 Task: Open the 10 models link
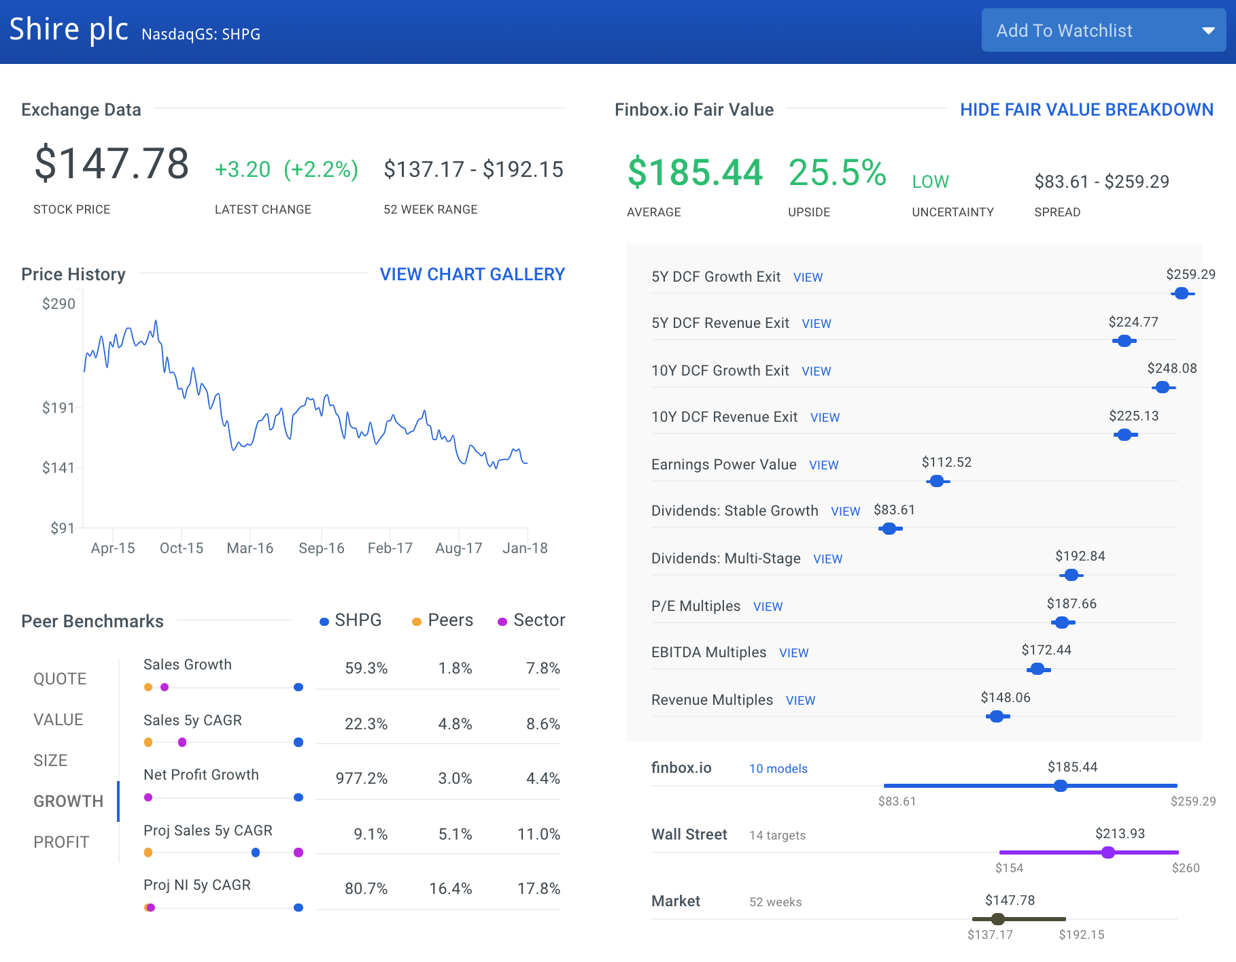click(x=778, y=768)
